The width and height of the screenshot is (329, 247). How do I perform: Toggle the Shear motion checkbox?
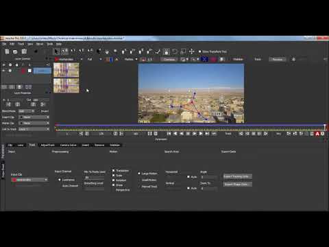click(x=114, y=185)
